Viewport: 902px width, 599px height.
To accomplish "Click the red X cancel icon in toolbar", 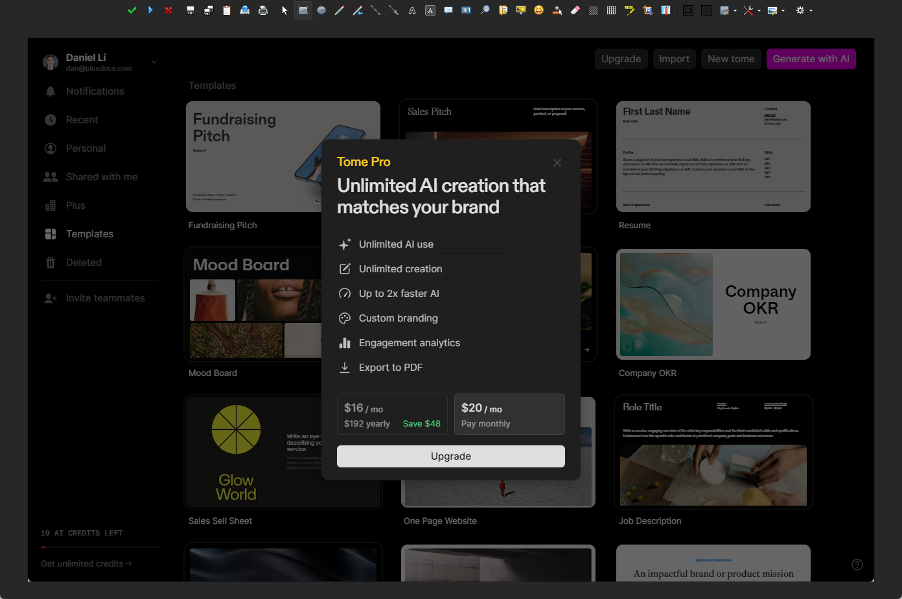I will (x=168, y=10).
